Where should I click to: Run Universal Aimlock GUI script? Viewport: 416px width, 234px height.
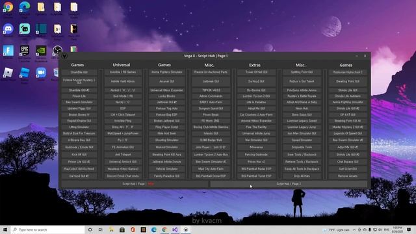tap(123, 162)
